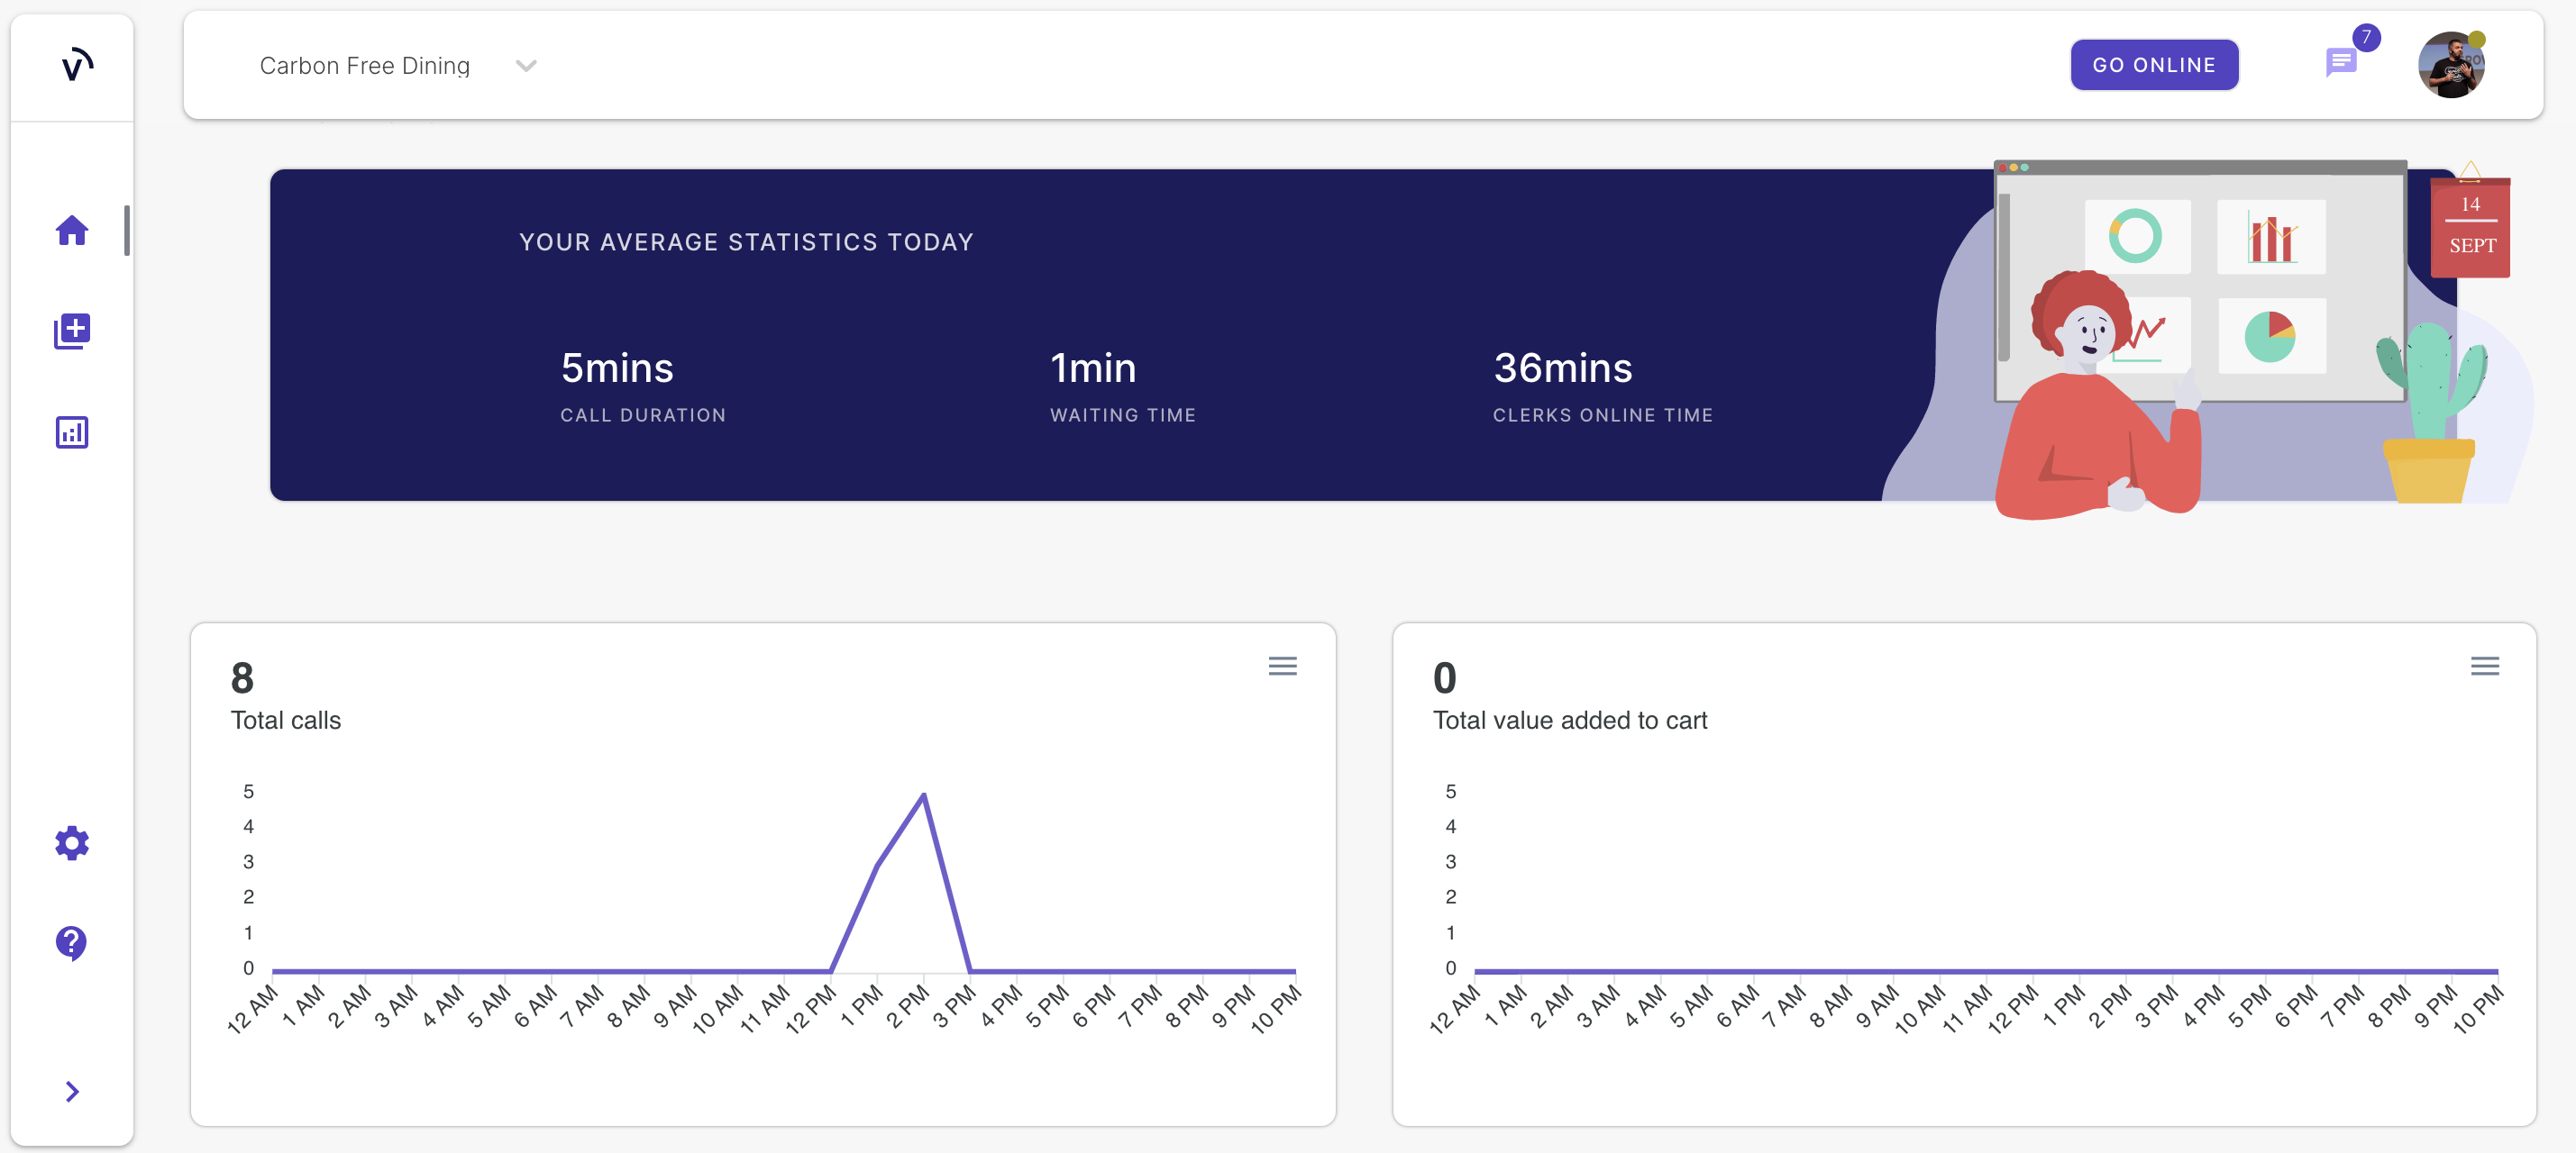Click the Help question mark icon
This screenshot has width=2576, height=1153.
[71, 942]
